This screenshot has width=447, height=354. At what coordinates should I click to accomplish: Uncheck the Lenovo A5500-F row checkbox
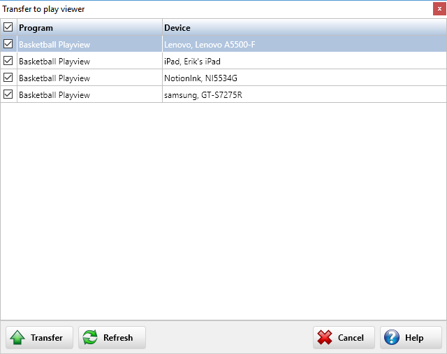point(8,44)
